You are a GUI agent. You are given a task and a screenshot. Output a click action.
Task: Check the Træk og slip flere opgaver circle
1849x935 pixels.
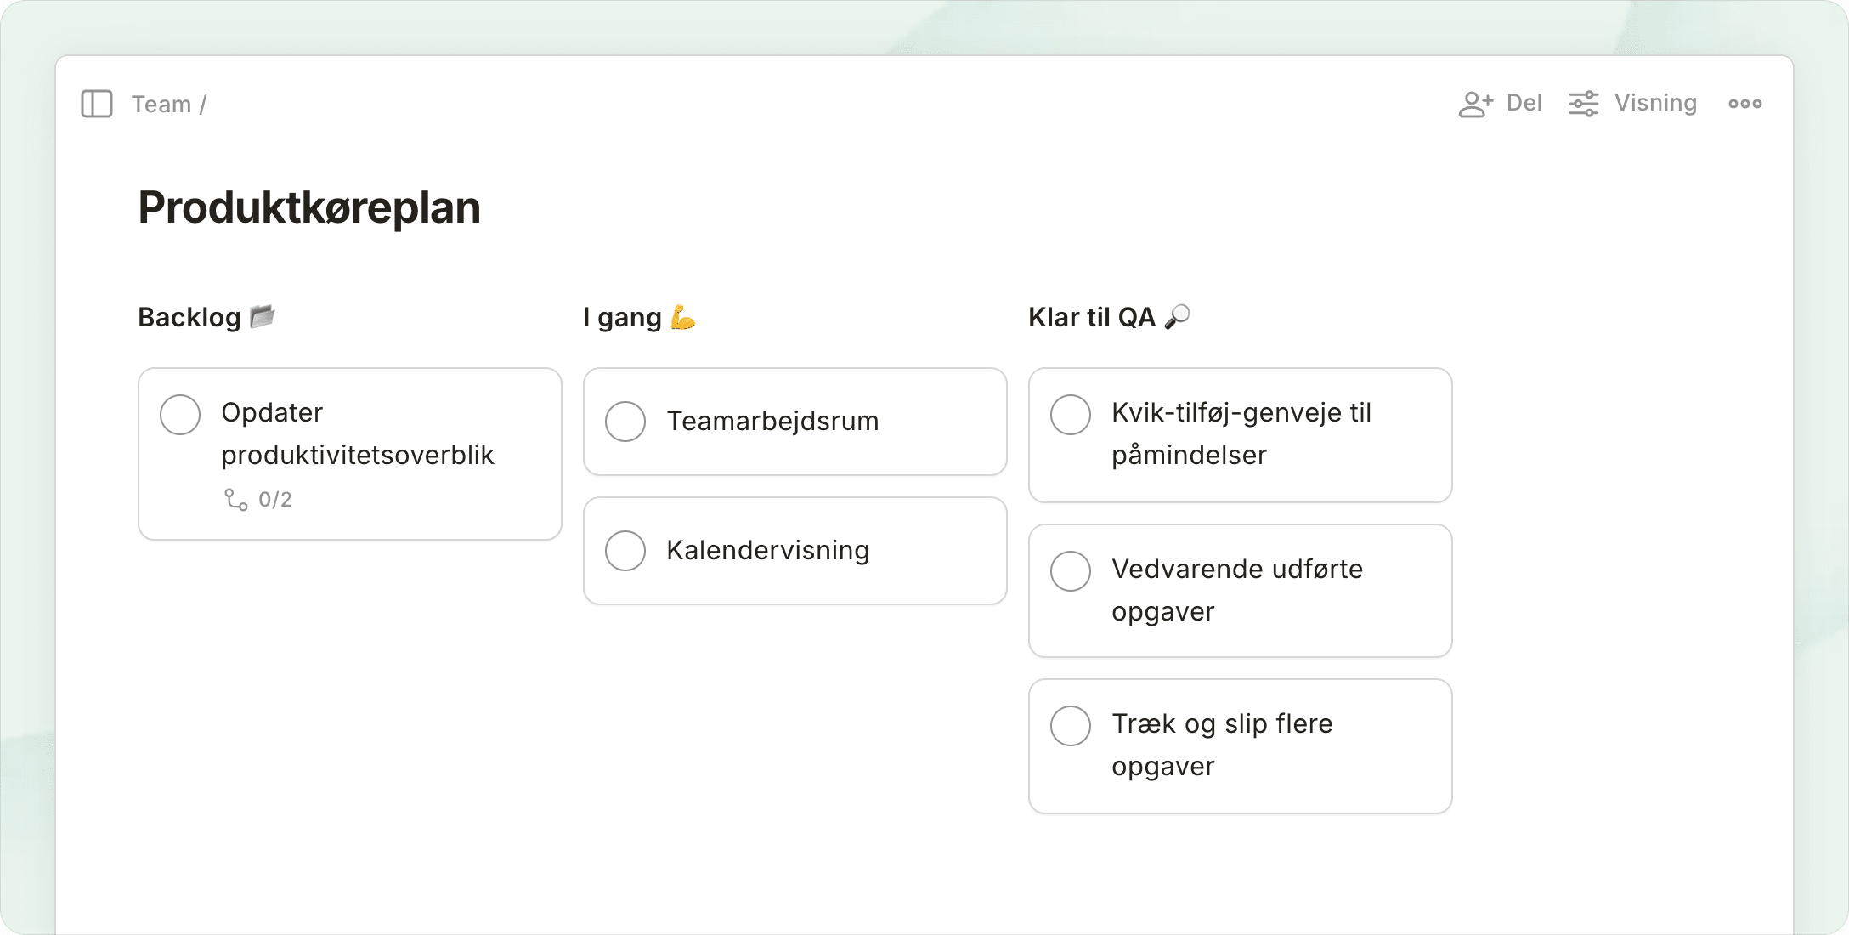tap(1071, 726)
